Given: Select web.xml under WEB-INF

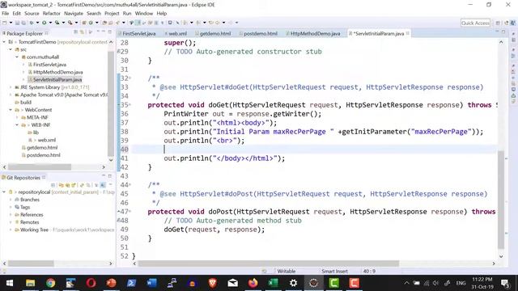Looking at the screenshot, I should click(x=47, y=140).
